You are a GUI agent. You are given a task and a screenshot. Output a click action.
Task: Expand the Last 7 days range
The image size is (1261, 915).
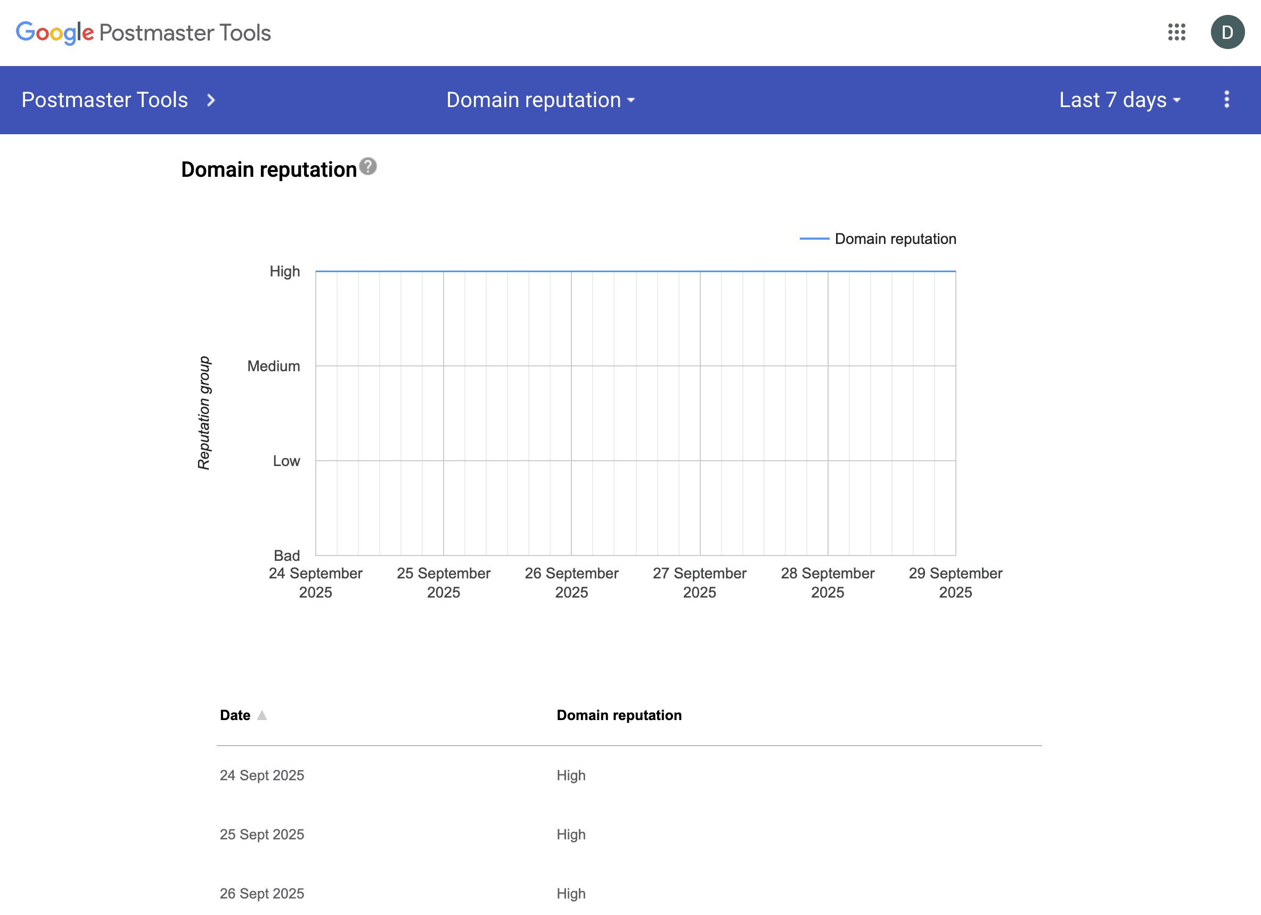pyautogui.click(x=1119, y=100)
